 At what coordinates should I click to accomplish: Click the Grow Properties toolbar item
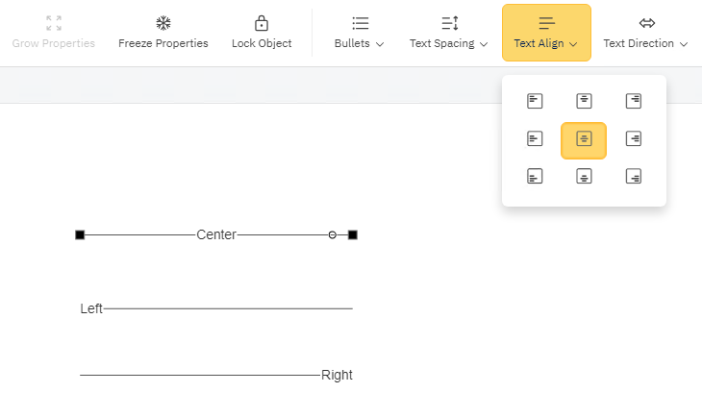click(54, 33)
